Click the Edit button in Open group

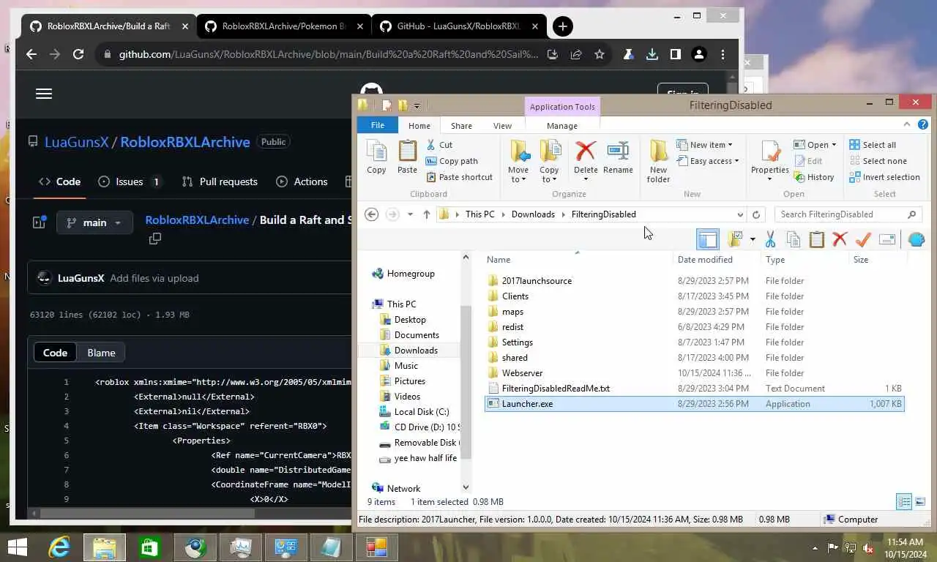(807, 161)
